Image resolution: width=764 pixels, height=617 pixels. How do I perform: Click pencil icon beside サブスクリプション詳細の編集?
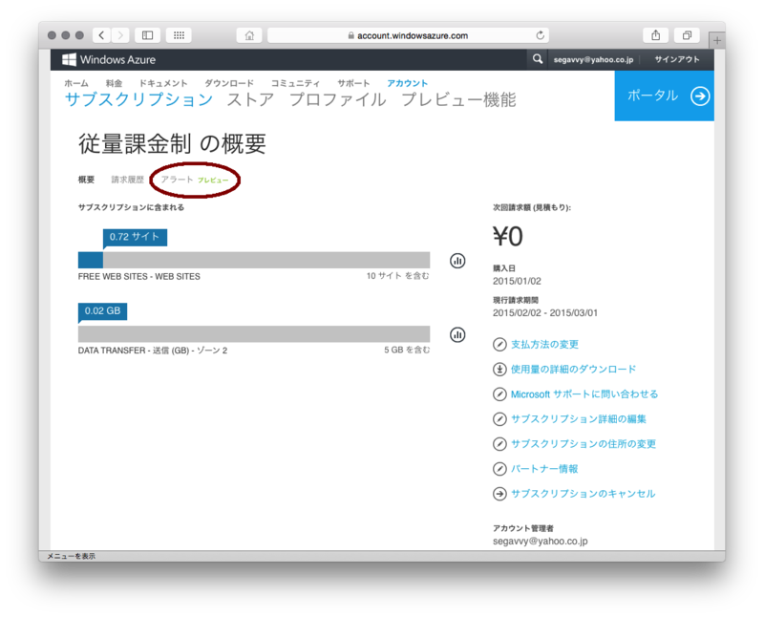499,419
